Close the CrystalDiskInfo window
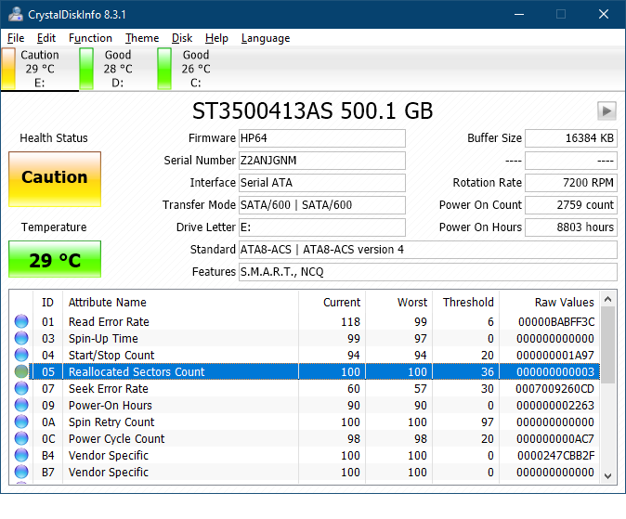This screenshot has height=519, width=626. click(x=604, y=14)
